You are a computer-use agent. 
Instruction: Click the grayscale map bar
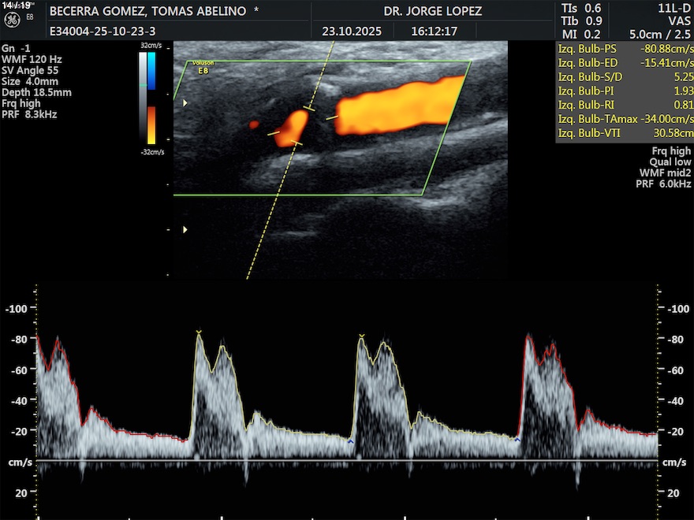(143, 95)
